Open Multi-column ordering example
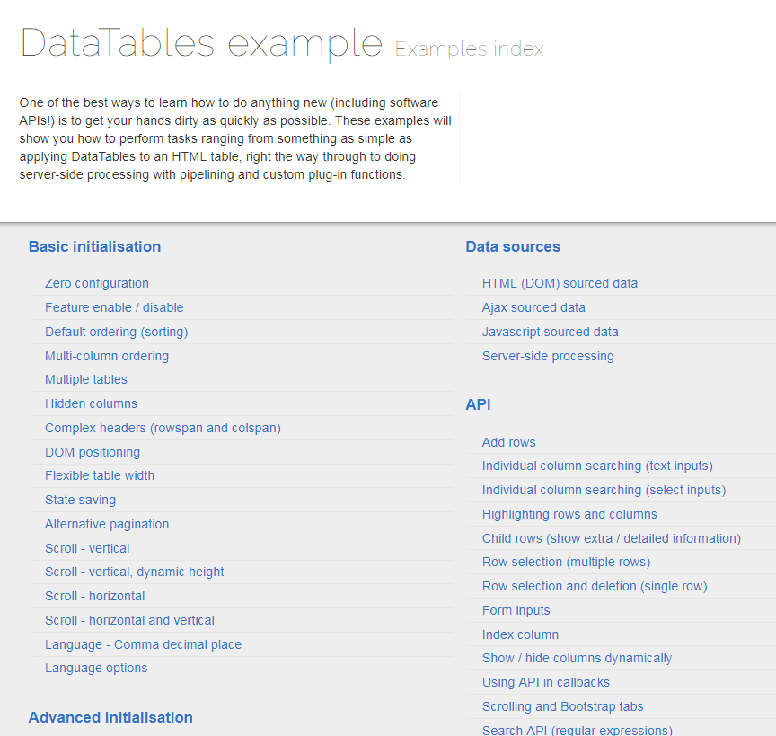Image resolution: width=776 pixels, height=736 pixels. [x=106, y=356]
